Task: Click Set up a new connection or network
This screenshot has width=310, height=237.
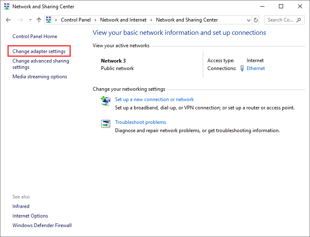Action: 154,99
